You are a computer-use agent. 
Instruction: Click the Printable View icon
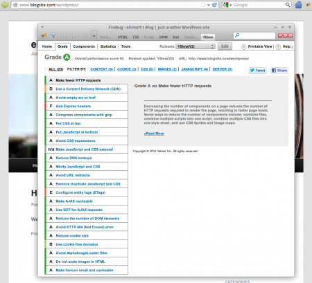tap(243, 47)
